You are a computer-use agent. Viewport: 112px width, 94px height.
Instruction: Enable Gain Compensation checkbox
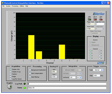point(30,73)
